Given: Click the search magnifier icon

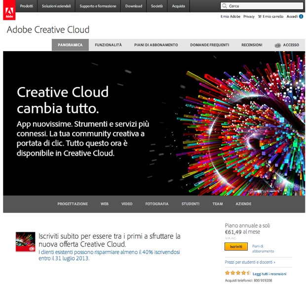Looking at the screenshot, I should coord(225,6).
